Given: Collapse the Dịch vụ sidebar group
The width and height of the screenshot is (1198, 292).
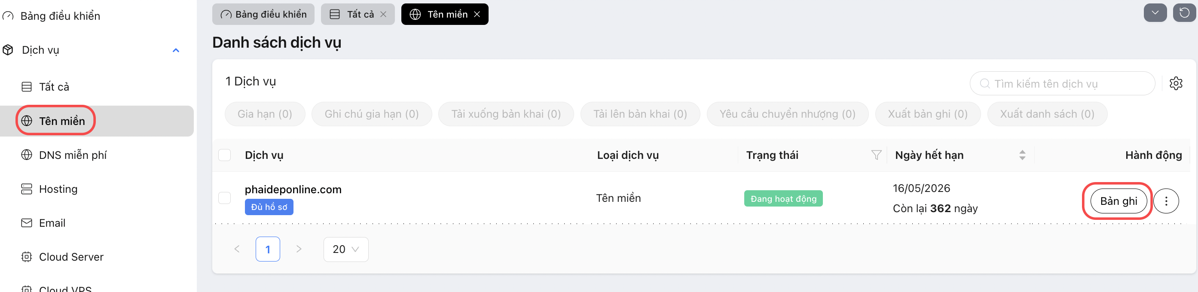Looking at the screenshot, I should point(176,50).
